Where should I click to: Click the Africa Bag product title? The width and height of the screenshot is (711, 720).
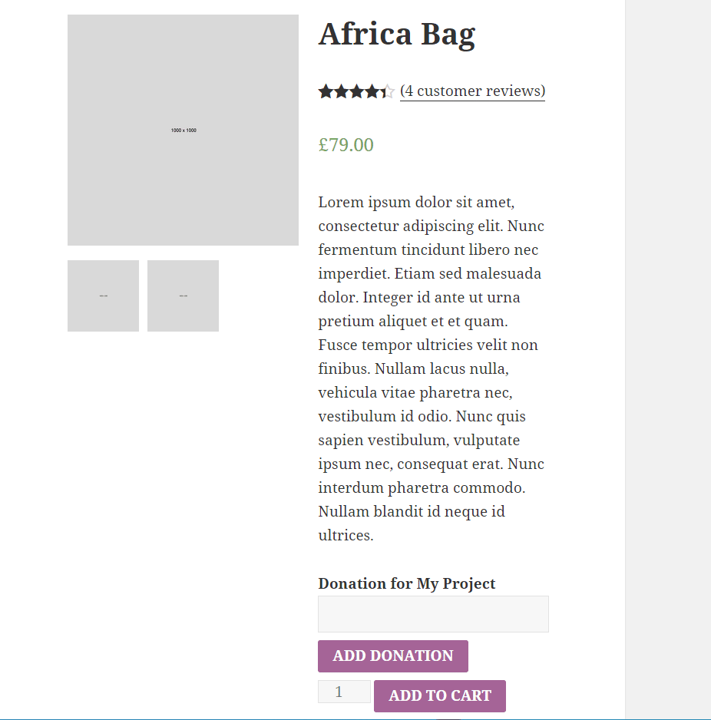[396, 35]
